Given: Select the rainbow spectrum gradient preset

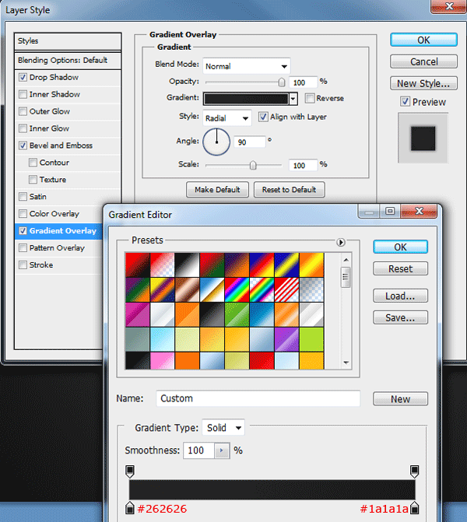Looking at the screenshot, I should (237, 289).
